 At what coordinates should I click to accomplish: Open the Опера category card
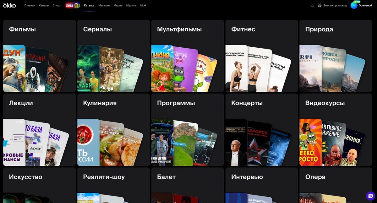336,185
